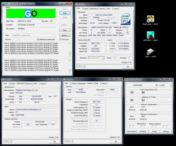Click OK in CPU-Z Memory window
The width and height of the screenshot is (176, 146).
pos(116,141)
